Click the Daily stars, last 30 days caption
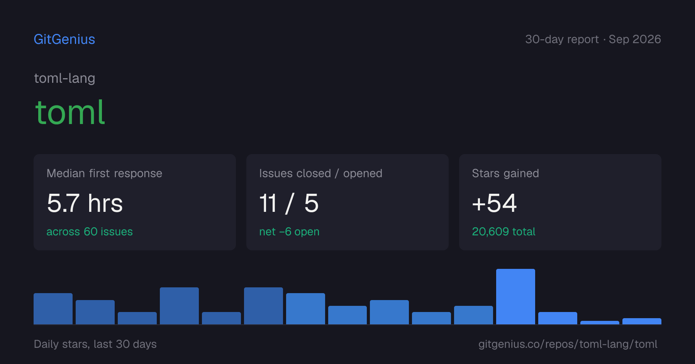Image resolution: width=695 pixels, height=364 pixels. 95,344
